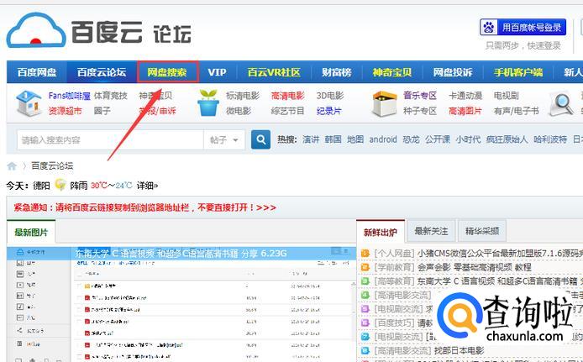Open Fans咖啡屋 forum link
Viewport: 583px width, 362px height.
[x=69, y=96]
